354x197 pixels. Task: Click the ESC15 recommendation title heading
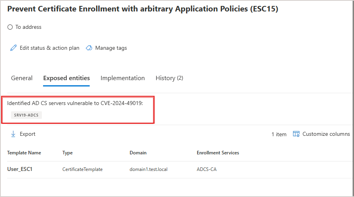coord(143,9)
